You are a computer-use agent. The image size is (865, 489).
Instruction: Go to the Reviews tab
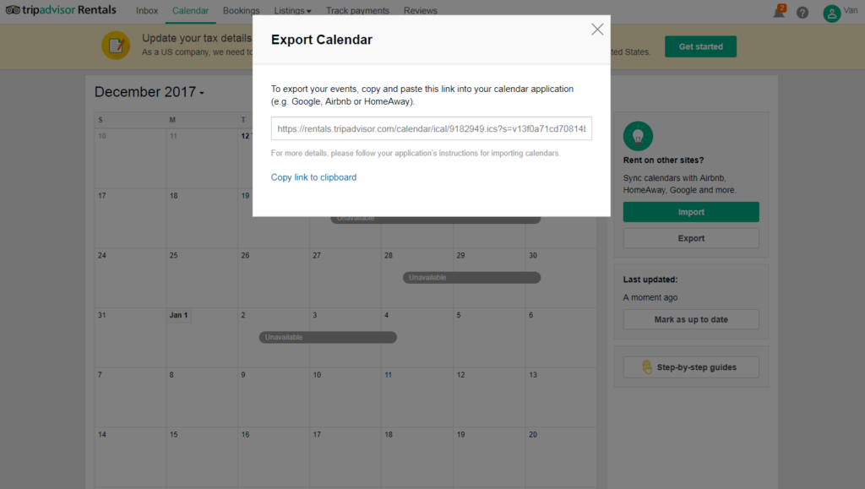click(421, 10)
